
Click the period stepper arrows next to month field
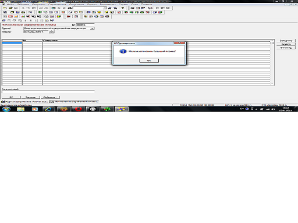tap(52, 32)
